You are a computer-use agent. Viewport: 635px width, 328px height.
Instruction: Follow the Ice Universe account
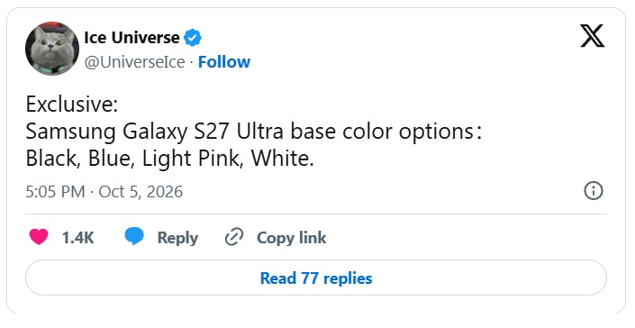coord(224,62)
